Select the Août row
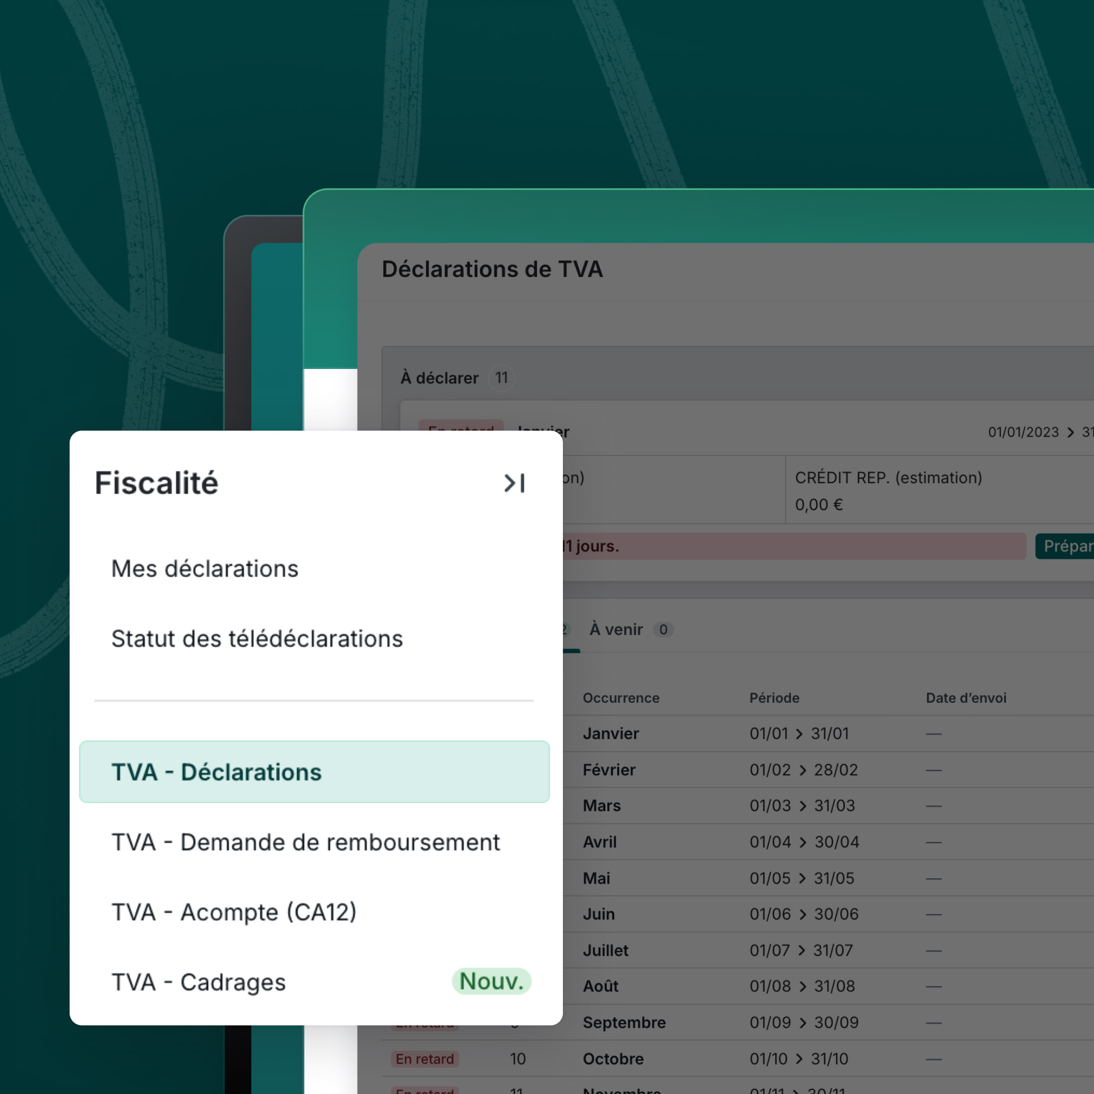This screenshot has width=1094, height=1094. pyautogui.click(x=828, y=986)
